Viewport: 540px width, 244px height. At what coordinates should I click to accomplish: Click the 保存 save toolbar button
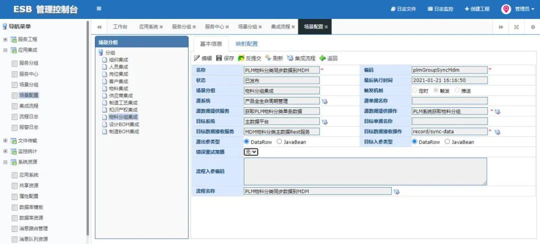coord(225,58)
